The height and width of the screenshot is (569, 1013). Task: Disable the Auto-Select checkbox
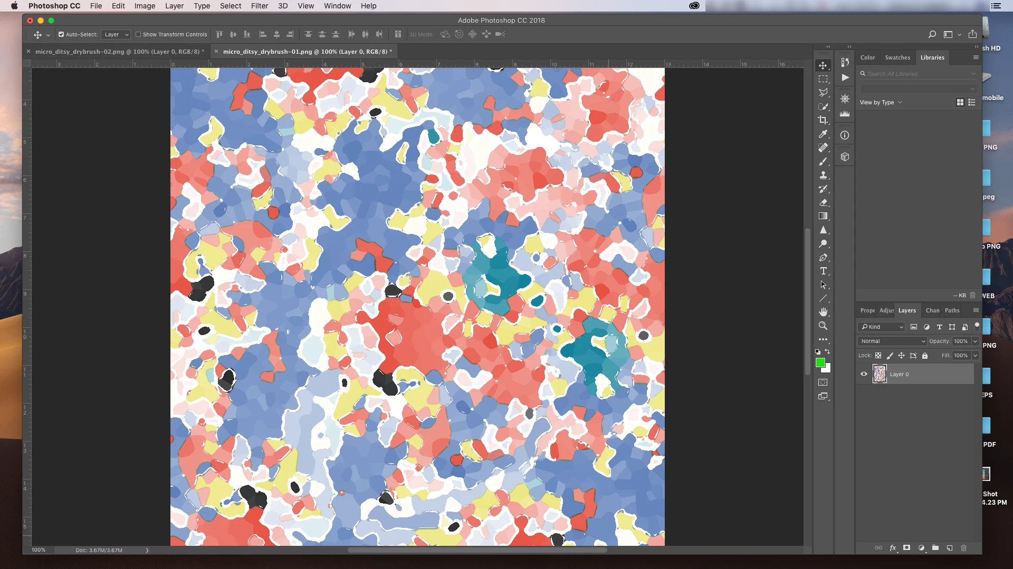(x=61, y=34)
